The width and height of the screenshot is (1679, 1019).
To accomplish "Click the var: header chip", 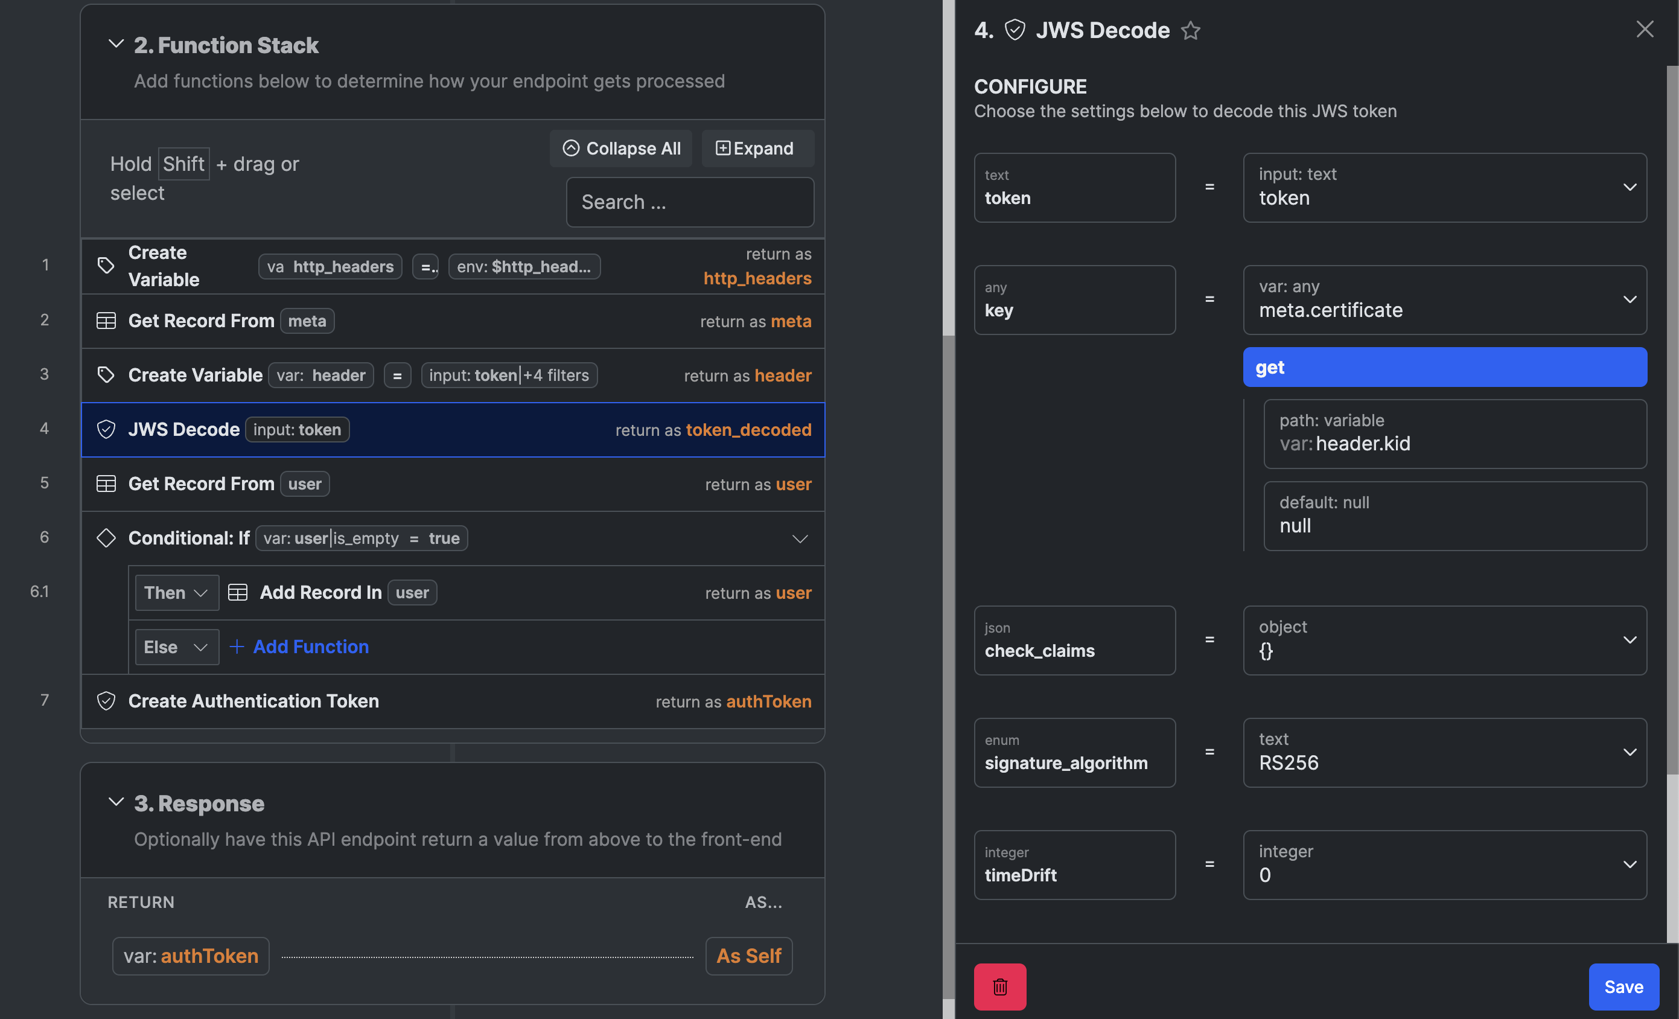I will pyautogui.click(x=320, y=375).
